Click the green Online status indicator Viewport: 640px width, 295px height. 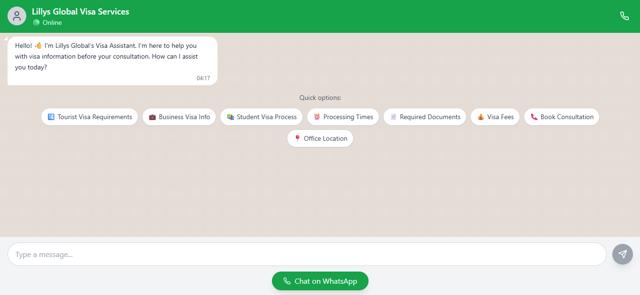(x=36, y=23)
